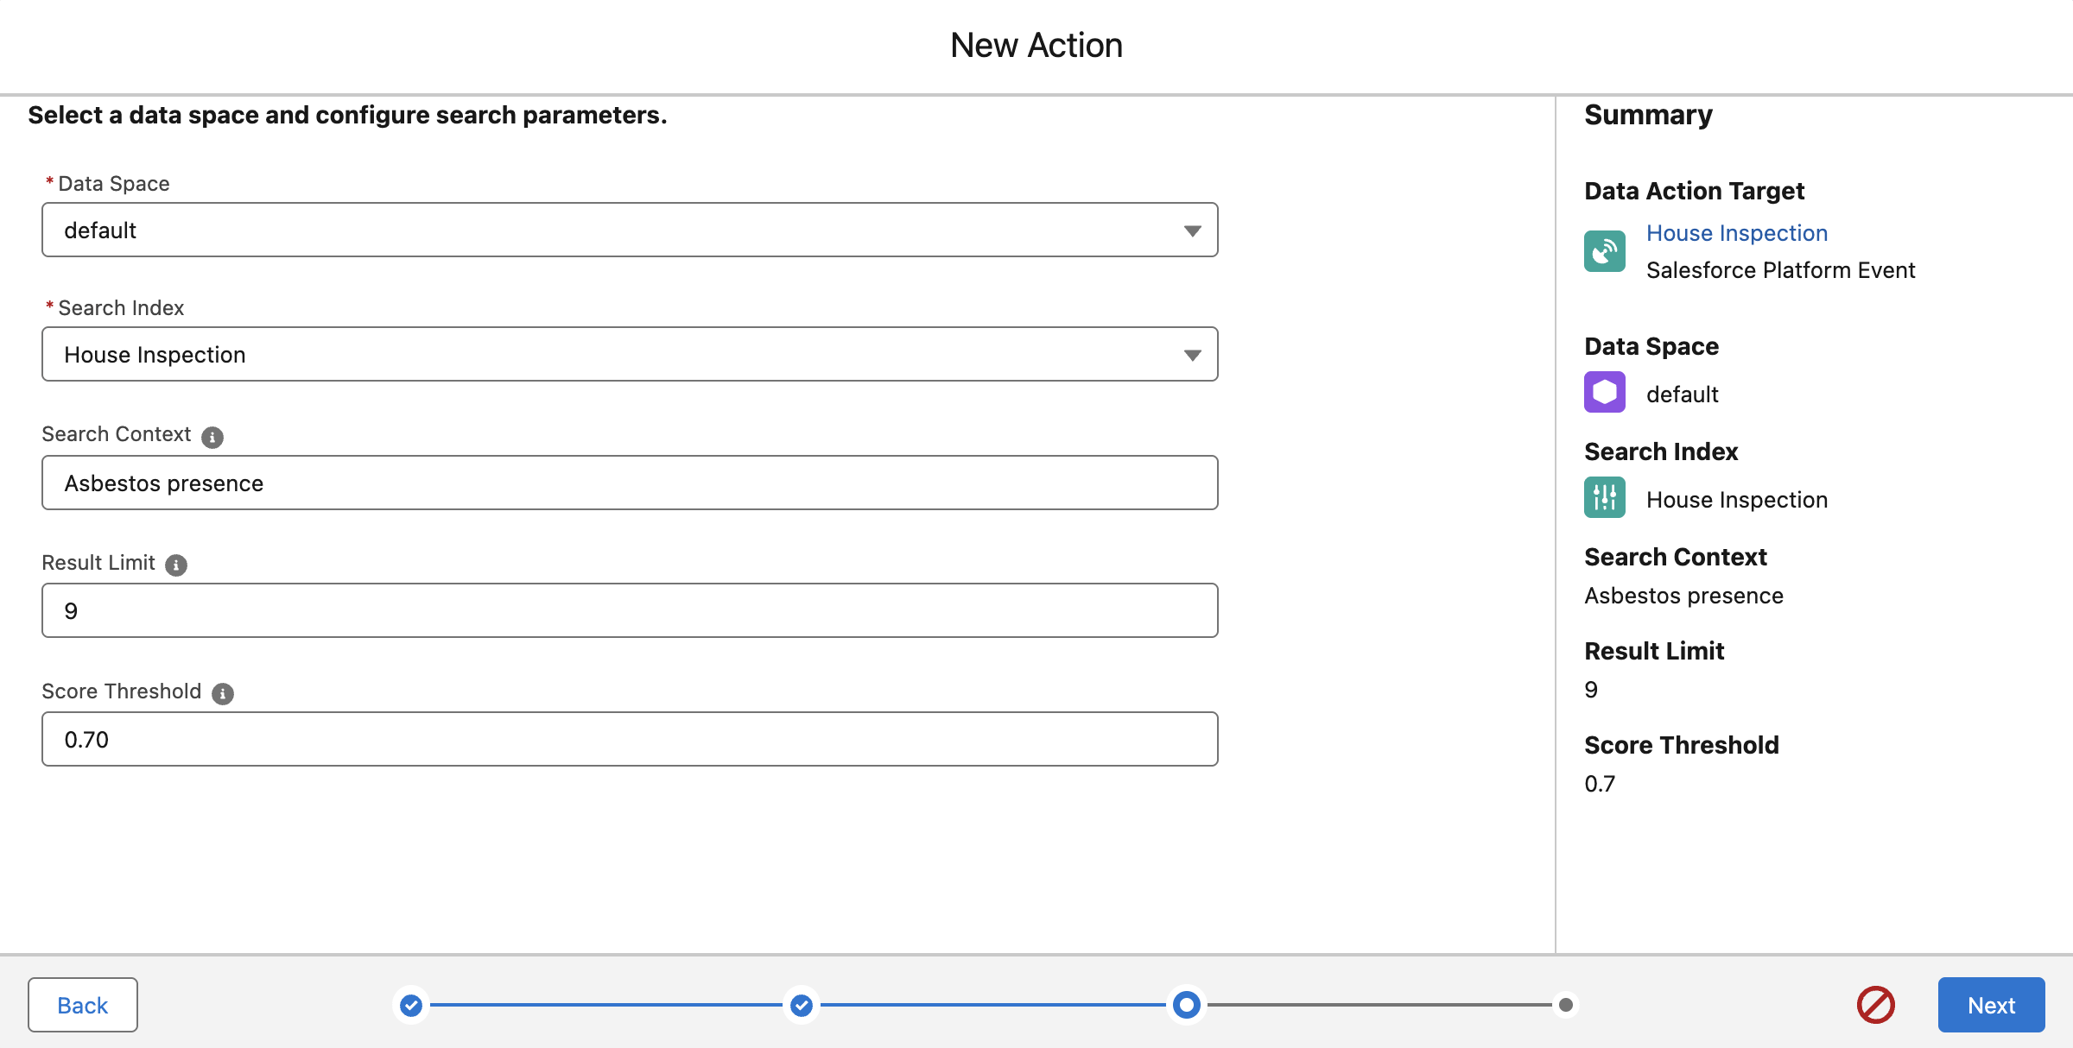
Task: Expand the Search Index dropdown
Action: point(630,355)
